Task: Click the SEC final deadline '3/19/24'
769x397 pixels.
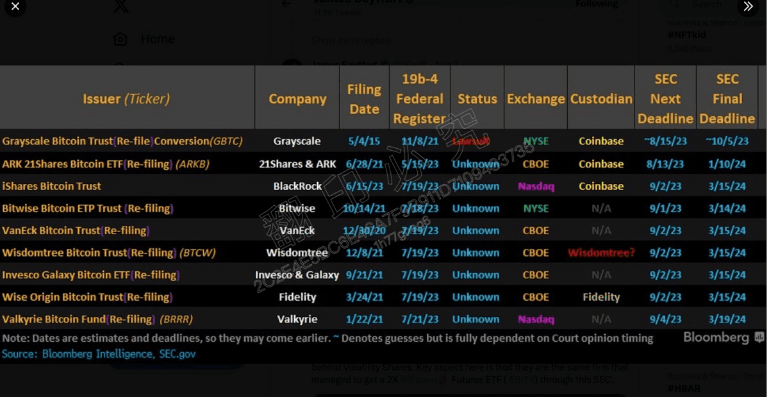Action: point(727,319)
